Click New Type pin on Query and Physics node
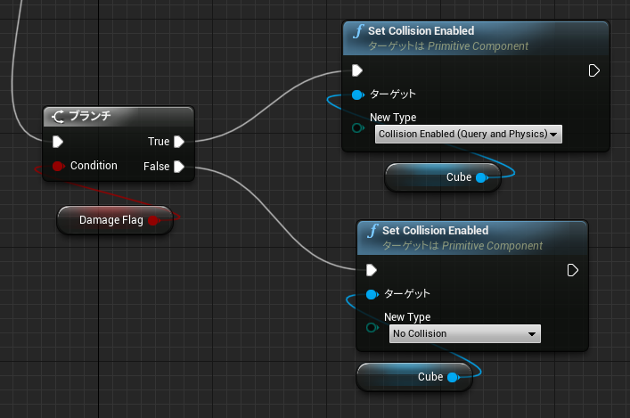Viewport: 630px width, 418px height. click(x=357, y=127)
